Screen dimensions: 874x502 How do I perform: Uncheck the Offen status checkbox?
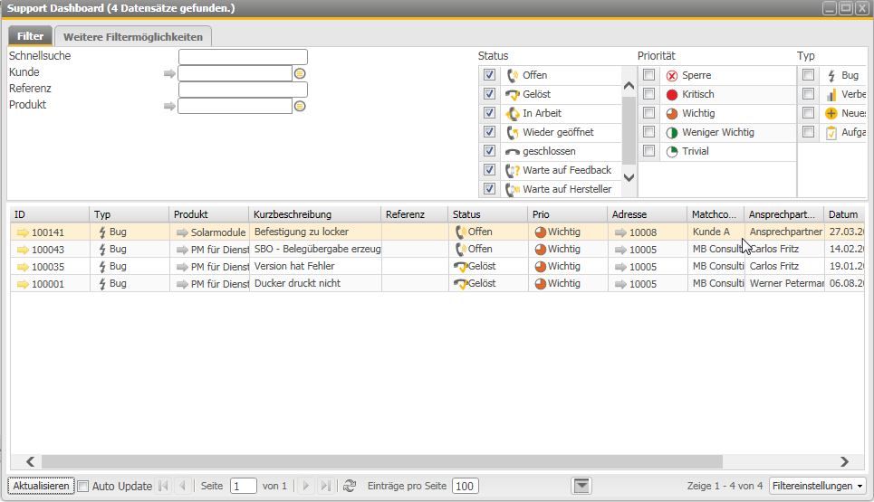489,76
